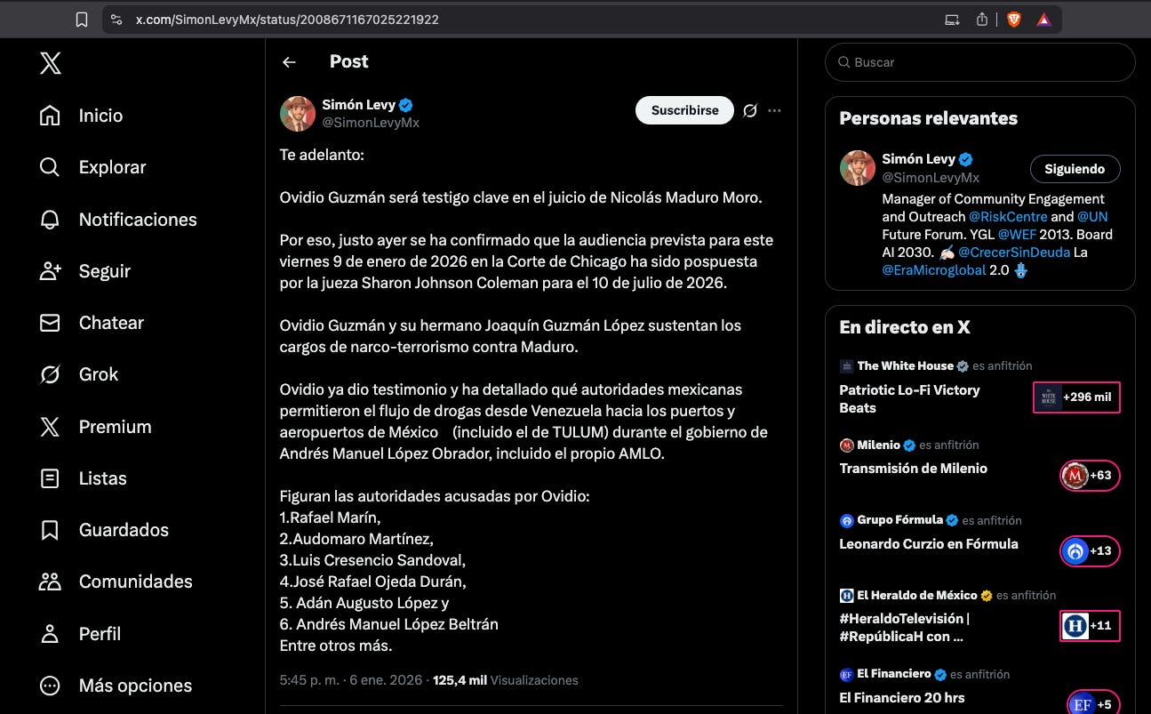Click the Listas sidebar icon
Image resolution: width=1151 pixels, height=714 pixels.
tap(50, 478)
